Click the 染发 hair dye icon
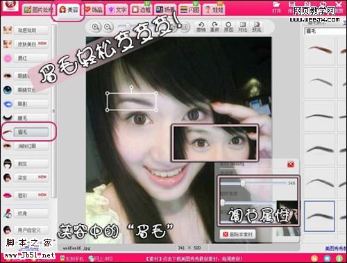Image resolution: width=347 pixels, height=263 pixels. 8,178
